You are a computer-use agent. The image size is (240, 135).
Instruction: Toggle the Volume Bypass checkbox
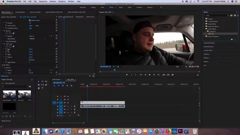pos(30,70)
